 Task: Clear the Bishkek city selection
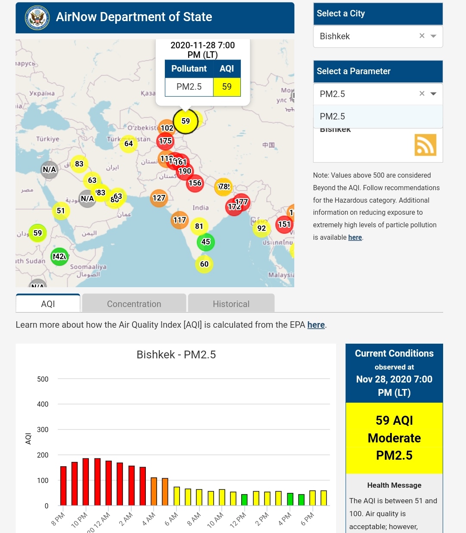422,36
